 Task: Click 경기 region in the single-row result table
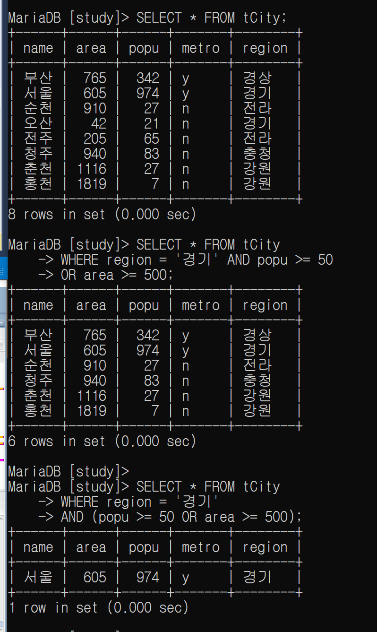[x=257, y=578]
